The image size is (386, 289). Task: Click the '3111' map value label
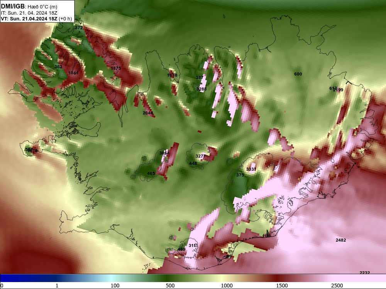(193, 245)
